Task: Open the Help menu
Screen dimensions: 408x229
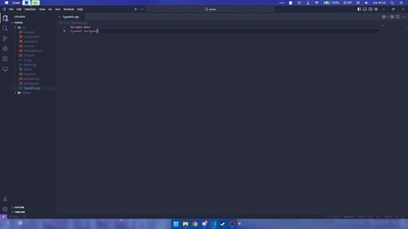Action: [80, 9]
